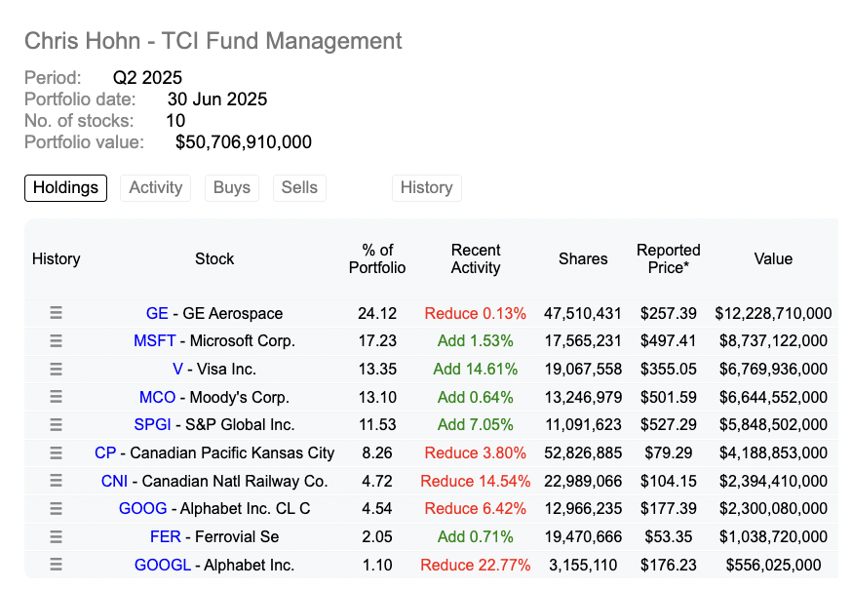The image size is (852, 589).
Task: Go to the History tab
Action: click(427, 188)
